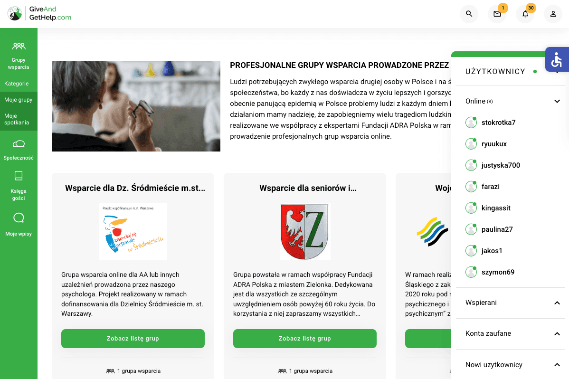This screenshot has height=379, width=569.
Task: Click Zobacz listę grup for seniorów
Action: tap(305, 338)
